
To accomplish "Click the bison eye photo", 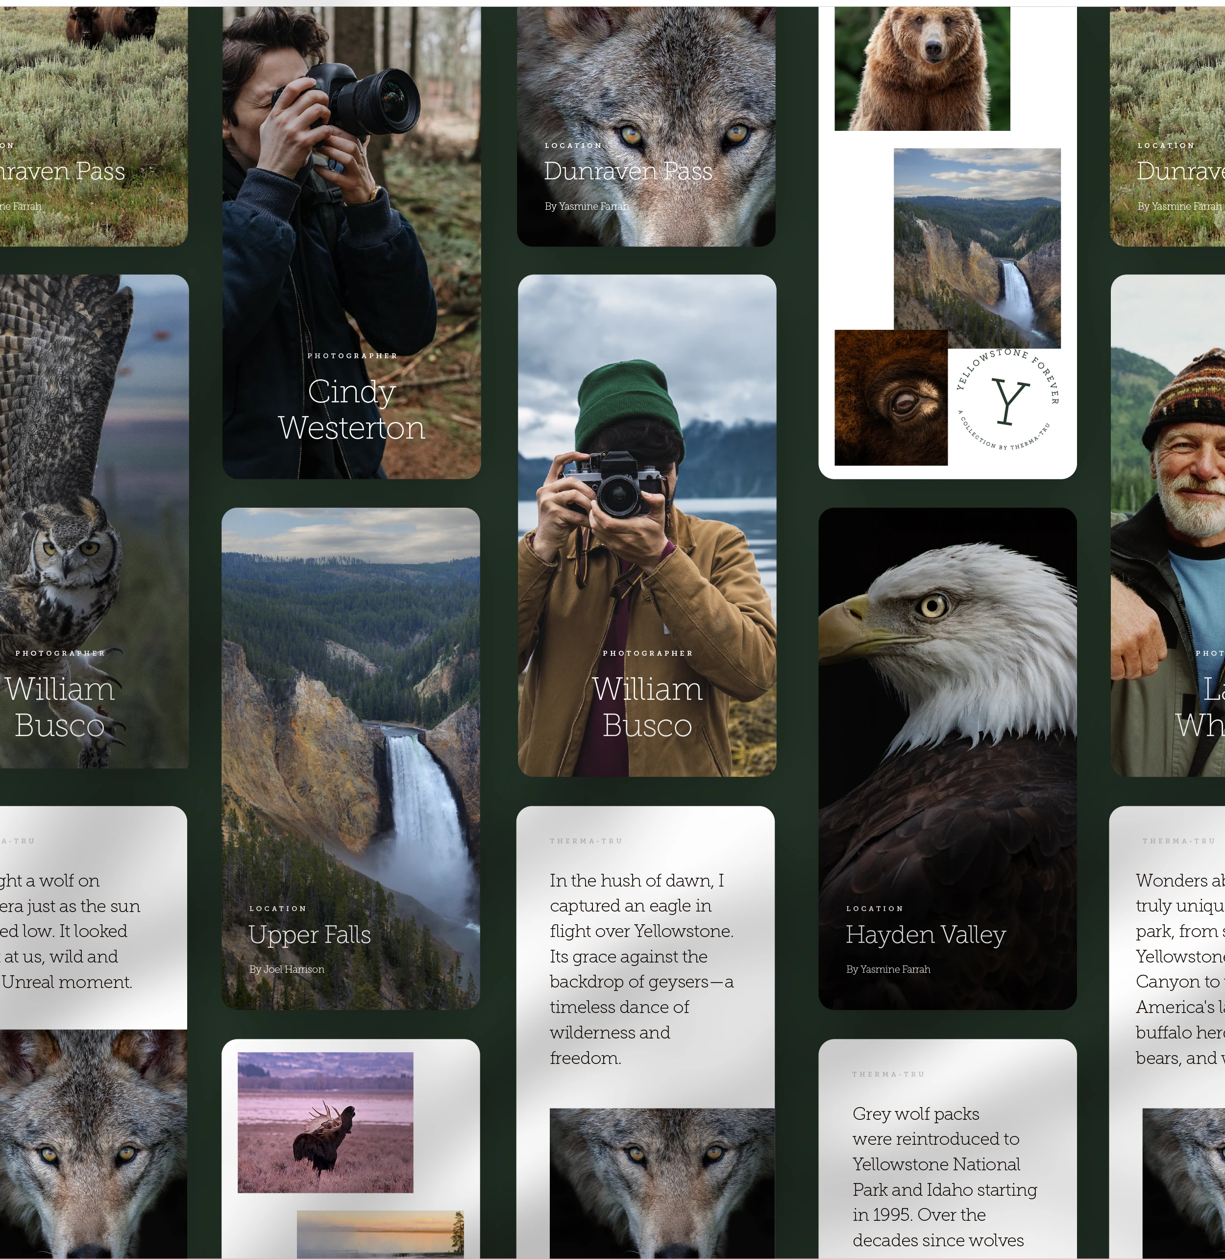I will pyautogui.click(x=891, y=397).
